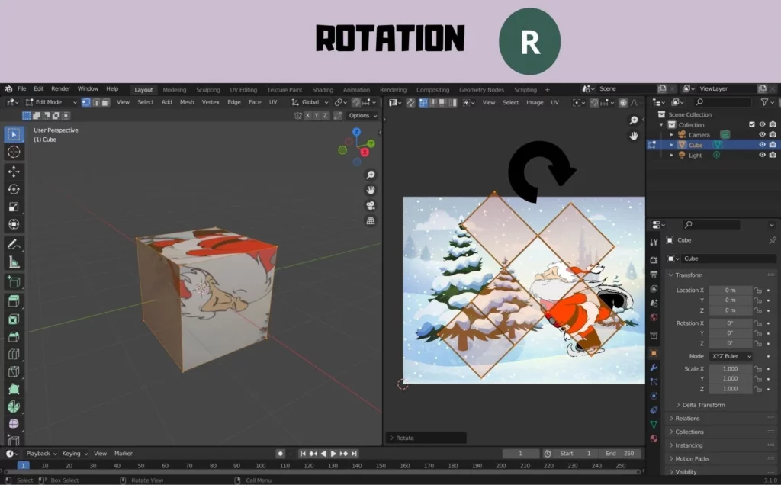781x485 pixels.
Task: Open the Mesh menu in viewport header
Action: [187, 102]
